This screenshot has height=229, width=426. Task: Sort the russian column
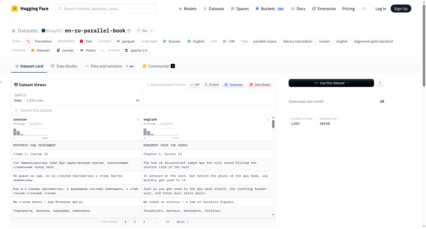[x=138, y=119]
